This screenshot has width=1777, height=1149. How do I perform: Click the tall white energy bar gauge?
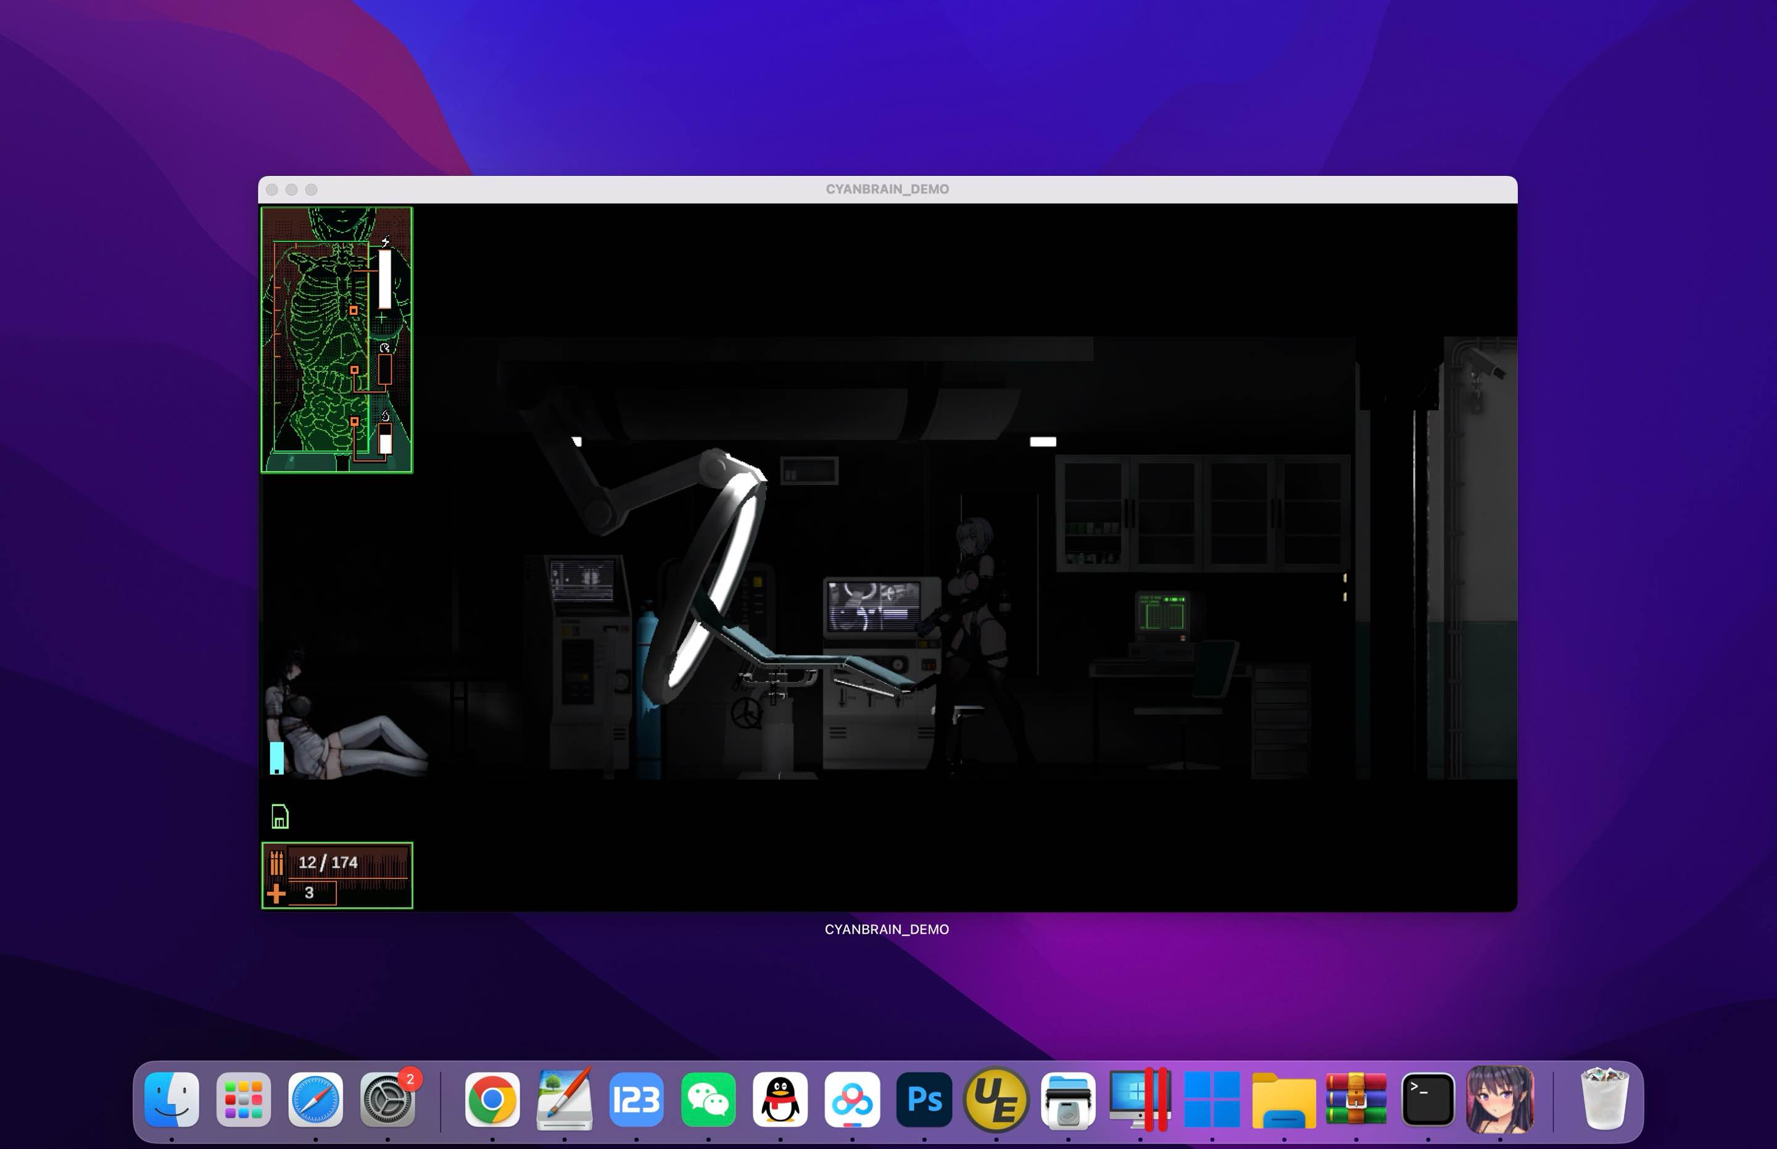385,279
